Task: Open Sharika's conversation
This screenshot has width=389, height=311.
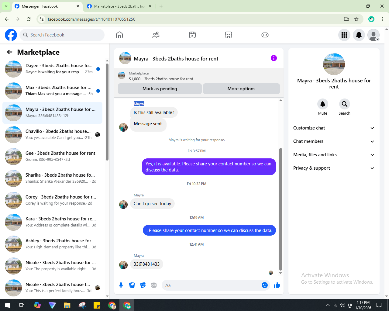Action: coord(52,178)
